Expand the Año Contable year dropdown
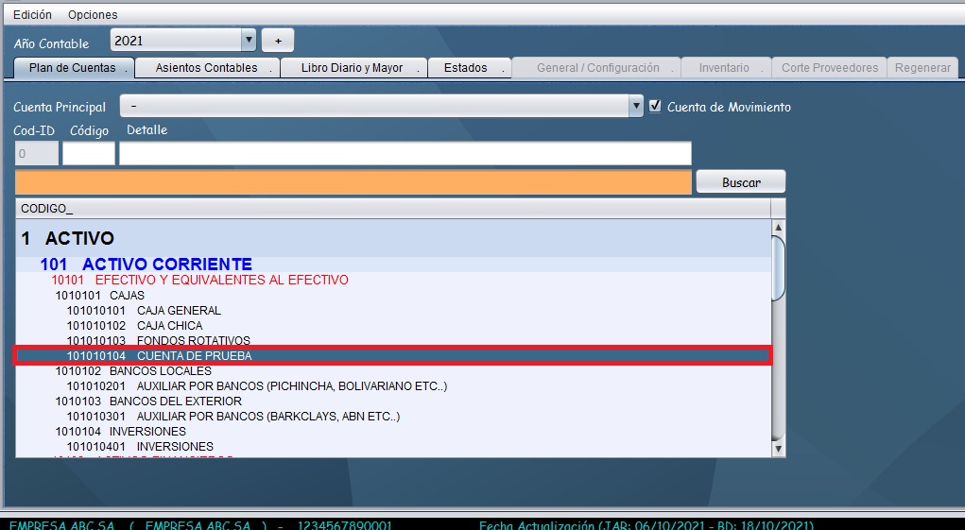 (249, 40)
